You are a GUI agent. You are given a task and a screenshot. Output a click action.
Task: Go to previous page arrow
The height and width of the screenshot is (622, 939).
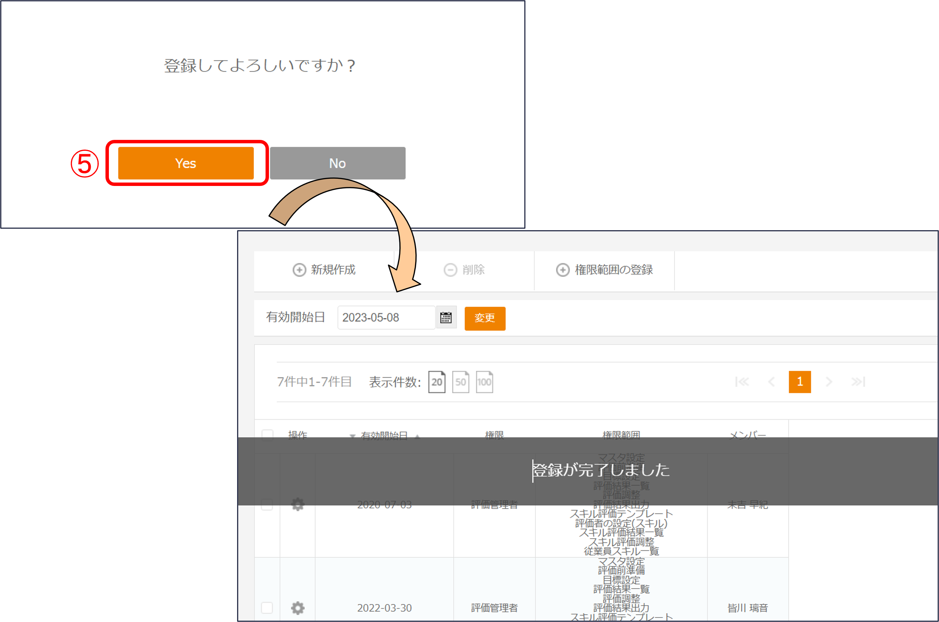[x=771, y=382]
